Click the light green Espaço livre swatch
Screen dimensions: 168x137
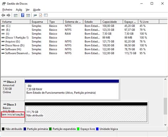[78, 129]
